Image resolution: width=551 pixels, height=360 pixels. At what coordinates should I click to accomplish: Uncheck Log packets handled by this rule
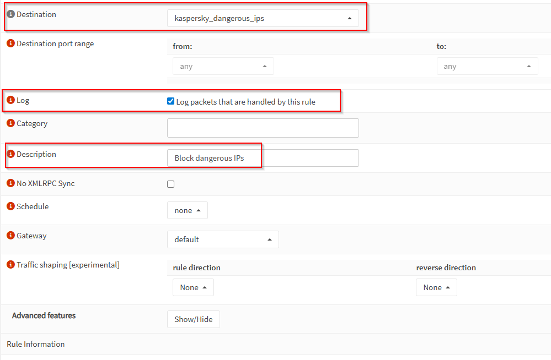pos(170,101)
